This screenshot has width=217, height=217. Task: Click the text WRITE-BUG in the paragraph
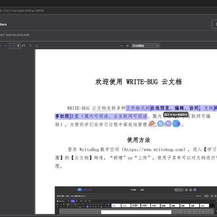78,108
